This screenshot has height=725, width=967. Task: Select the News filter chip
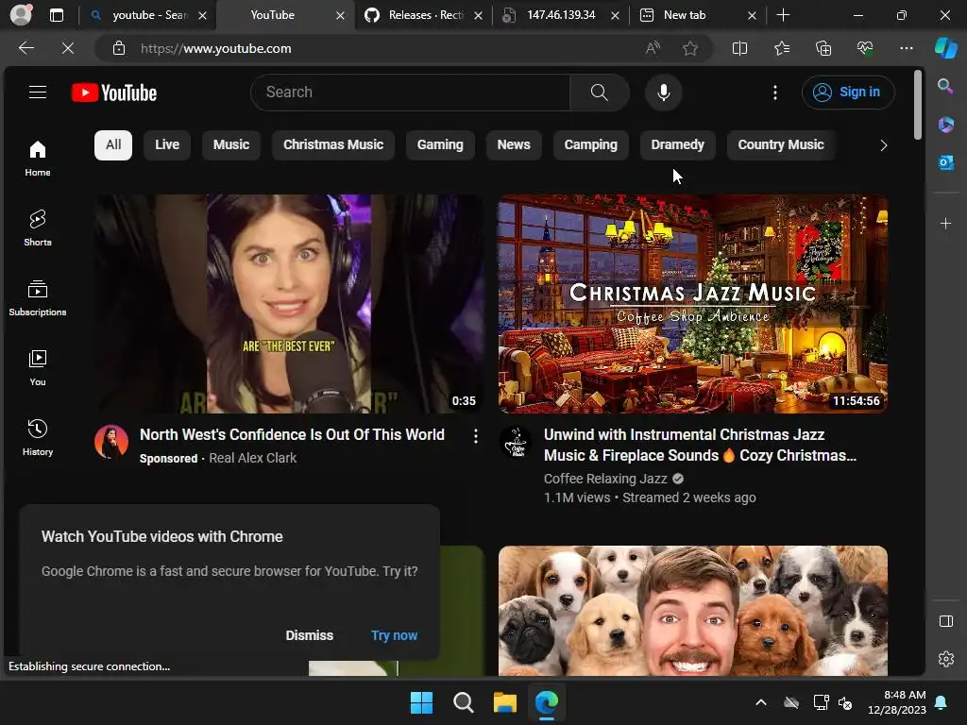pos(514,144)
